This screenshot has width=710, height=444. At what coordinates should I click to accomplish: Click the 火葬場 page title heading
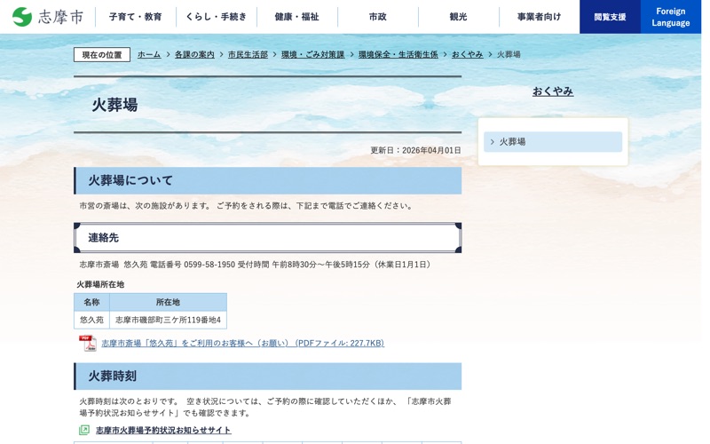114,105
